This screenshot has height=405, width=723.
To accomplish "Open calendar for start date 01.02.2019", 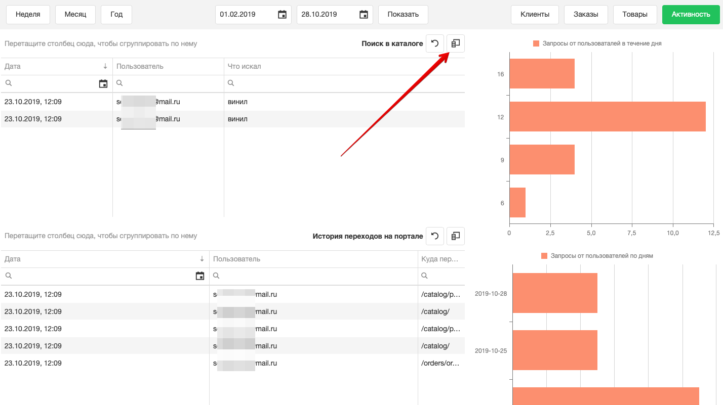I will pos(283,15).
